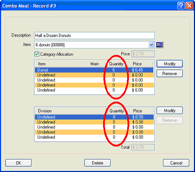Select first Undefined row in Division list

(94, 117)
